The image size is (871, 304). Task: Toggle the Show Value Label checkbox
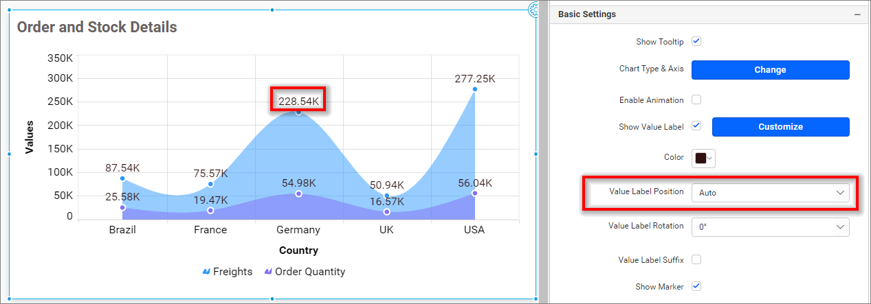696,126
